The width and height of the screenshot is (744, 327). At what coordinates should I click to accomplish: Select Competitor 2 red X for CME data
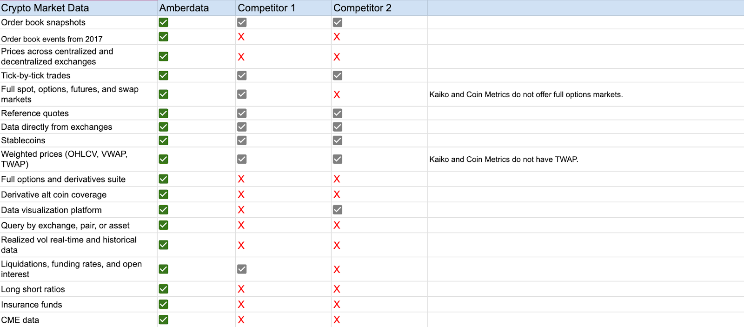pyautogui.click(x=337, y=320)
